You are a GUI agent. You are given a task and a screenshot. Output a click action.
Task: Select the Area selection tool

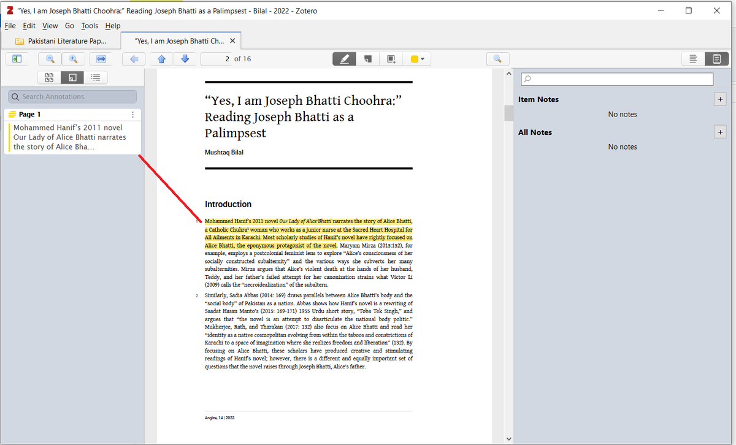pos(390,59)
